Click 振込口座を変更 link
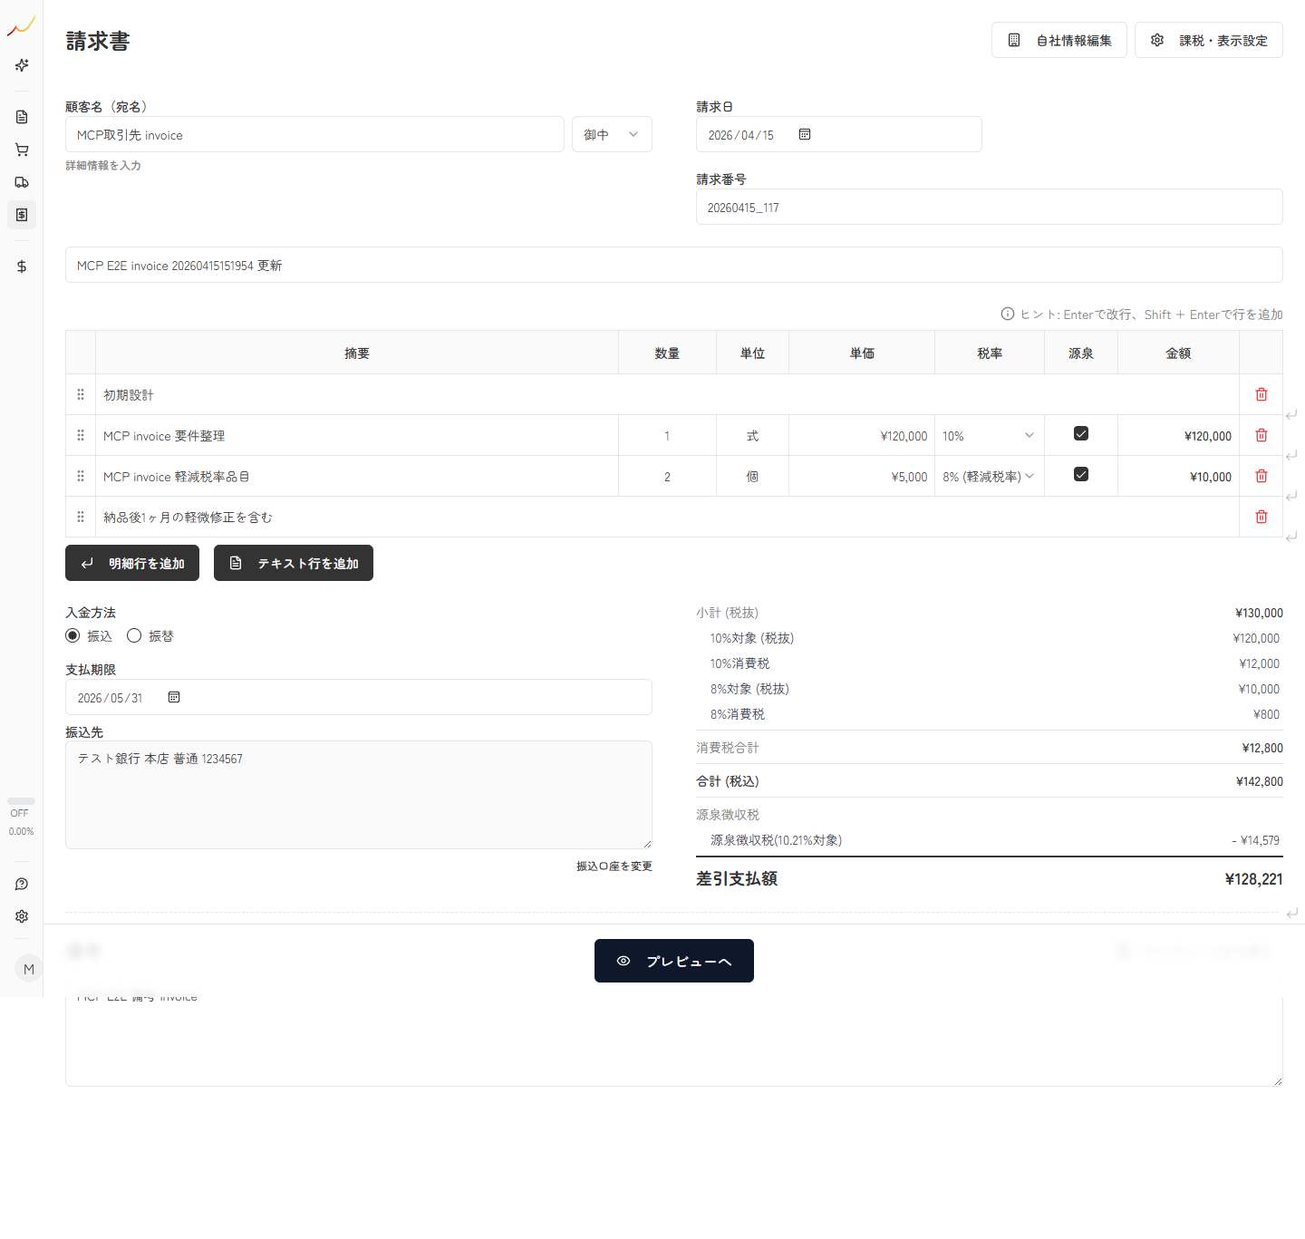This screenshot has width=1305, height=1239. point(614,866)
